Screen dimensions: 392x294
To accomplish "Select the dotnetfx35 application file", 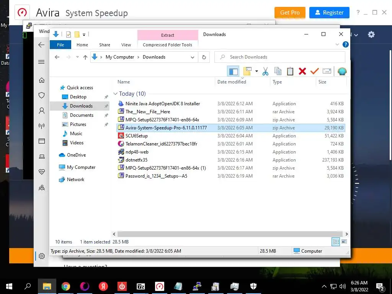I will pyautogui.click(x=231, y=160).
